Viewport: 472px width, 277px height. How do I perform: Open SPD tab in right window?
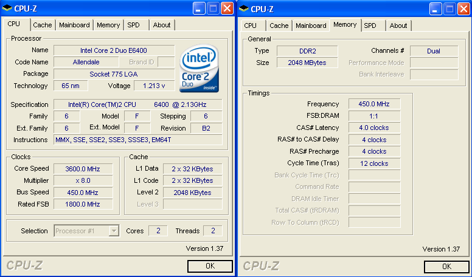pyautogui.click(x=370, y=26)
